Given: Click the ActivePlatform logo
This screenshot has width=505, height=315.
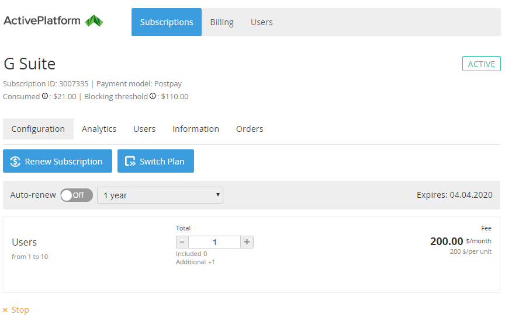Looking at the screenshot, I should click(53, 21).
